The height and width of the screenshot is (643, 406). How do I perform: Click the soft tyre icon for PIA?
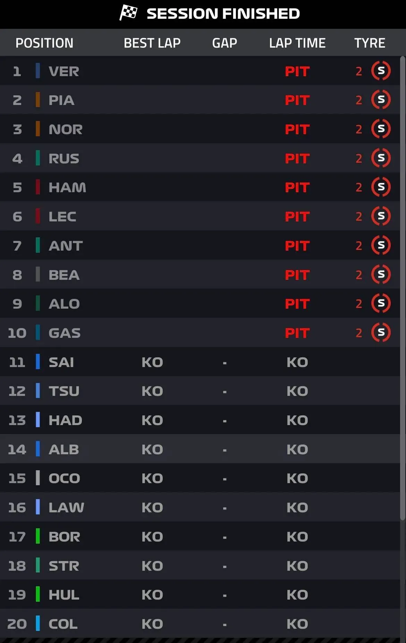click(x=381, y=100)
